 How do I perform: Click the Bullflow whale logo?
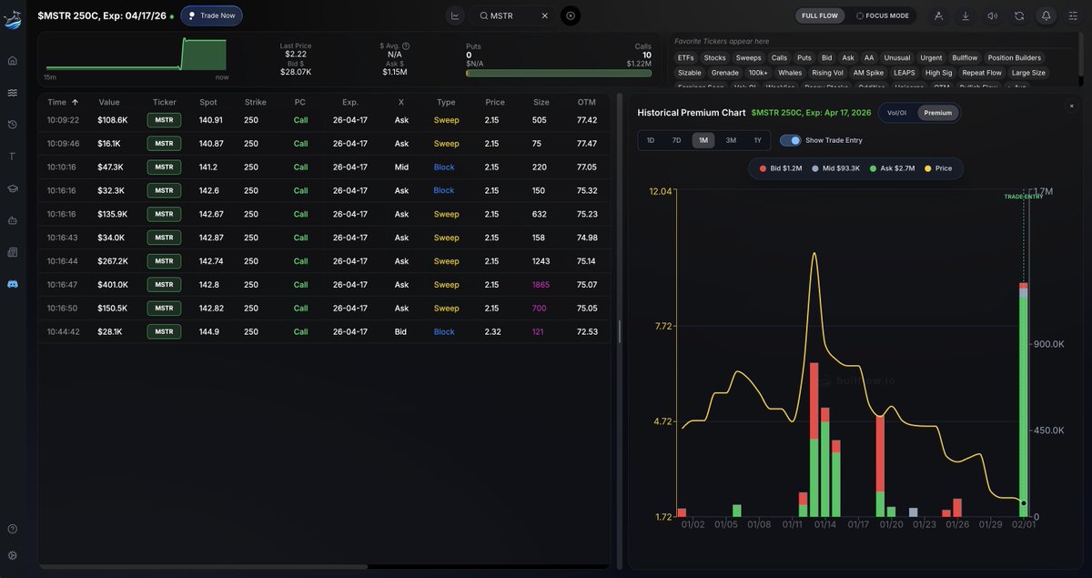[13, 18]
